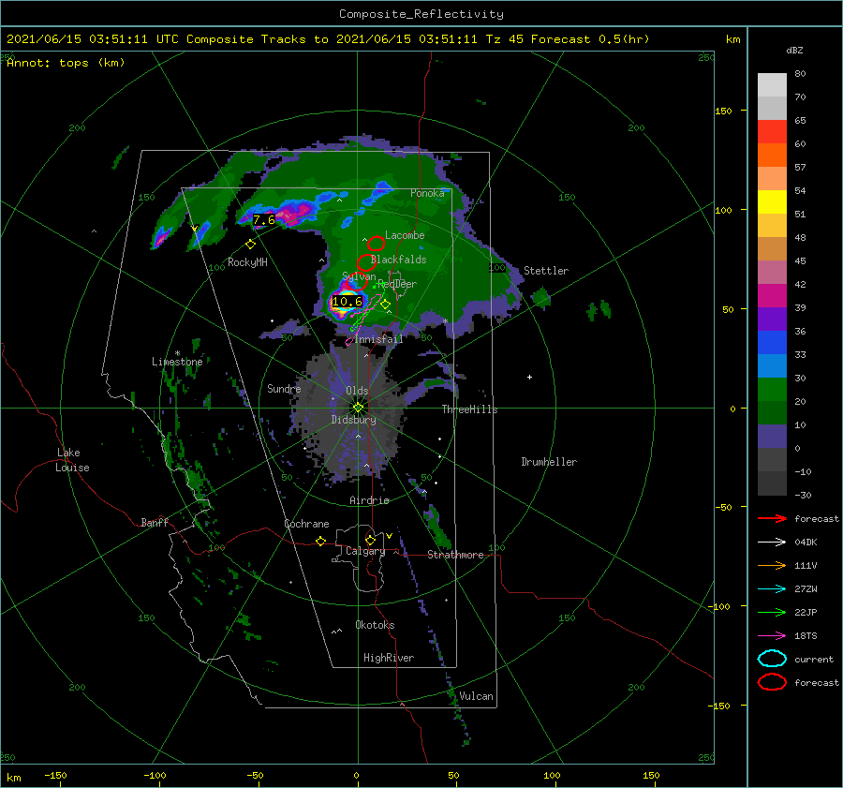The width and height of the screenshot is (843, 788).
Task: Click the cyan current ellipse legend symbol
Action: tap(772, 659)
